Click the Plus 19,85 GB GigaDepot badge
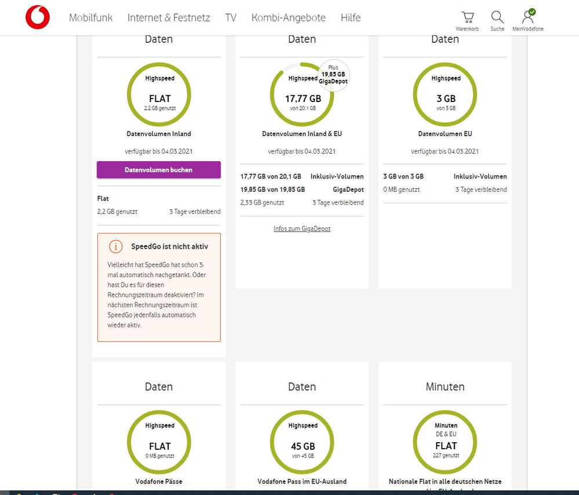Image resolution: width=579 pixels, height=495 pixels. pos(333,75)
